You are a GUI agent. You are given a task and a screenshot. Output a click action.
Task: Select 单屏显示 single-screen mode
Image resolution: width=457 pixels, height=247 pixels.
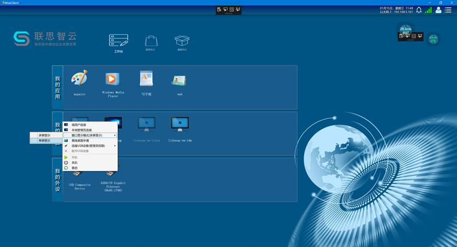click(x=45, y=140)
